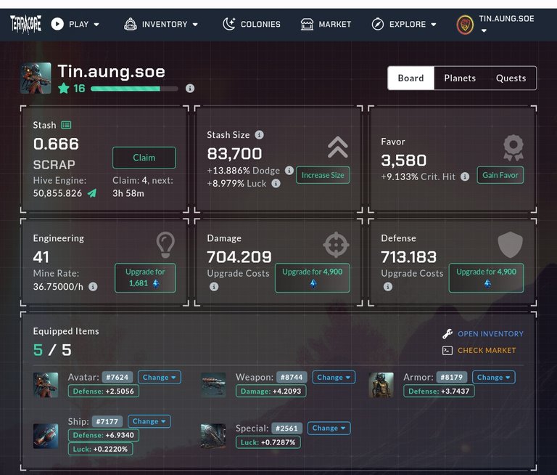Expand the Inventory dropdown menu
This screenshot has width=557, height=475.
pos(195,25)
